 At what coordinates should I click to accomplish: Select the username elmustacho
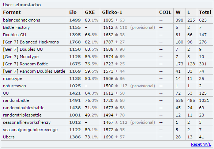[x=28, y=5]
